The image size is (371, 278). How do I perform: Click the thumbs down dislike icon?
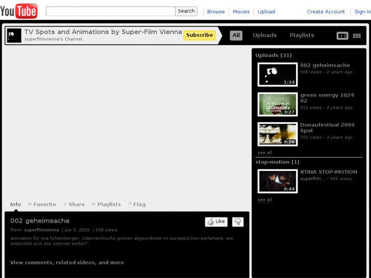click(238, 222)
